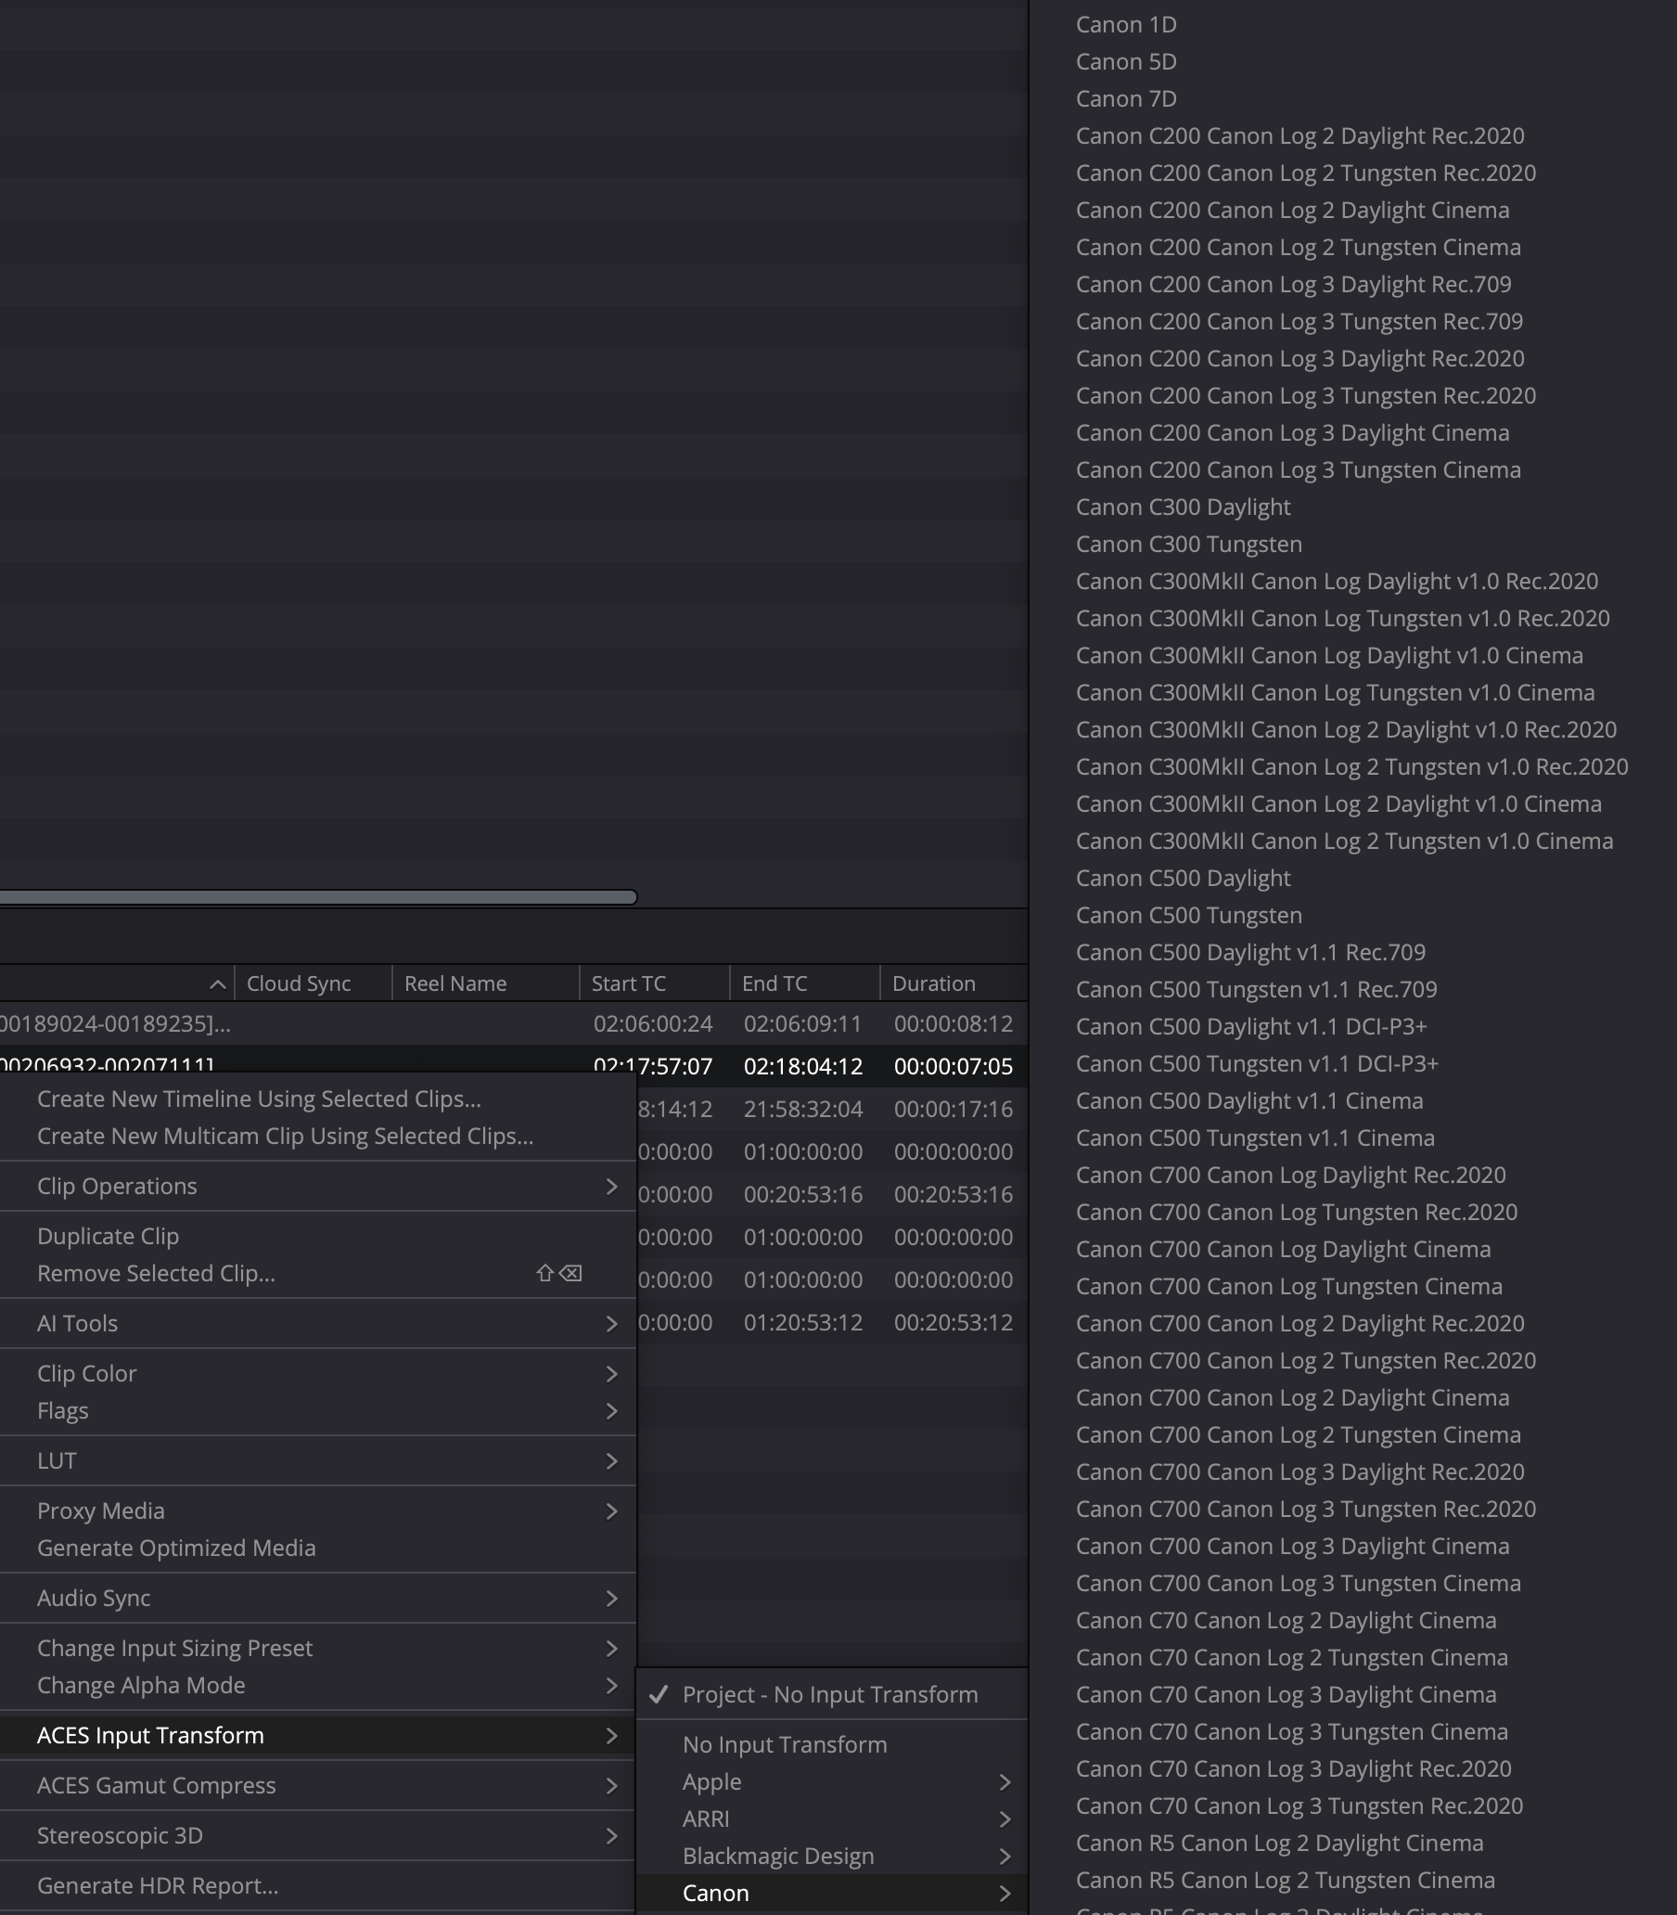Select Canon C300 Daylight
Image resolution: width=1677 pixels, height=1915 pixels.
click(1183, 508)
